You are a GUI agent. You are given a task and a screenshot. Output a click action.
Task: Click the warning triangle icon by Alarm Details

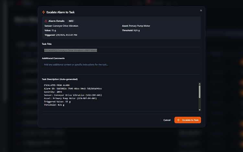pyautogui.click(x=46, y=21)
